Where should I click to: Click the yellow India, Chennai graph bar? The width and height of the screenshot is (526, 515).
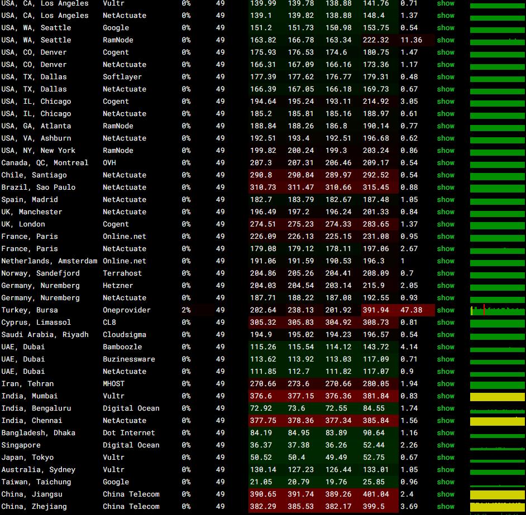pos(498,421)
